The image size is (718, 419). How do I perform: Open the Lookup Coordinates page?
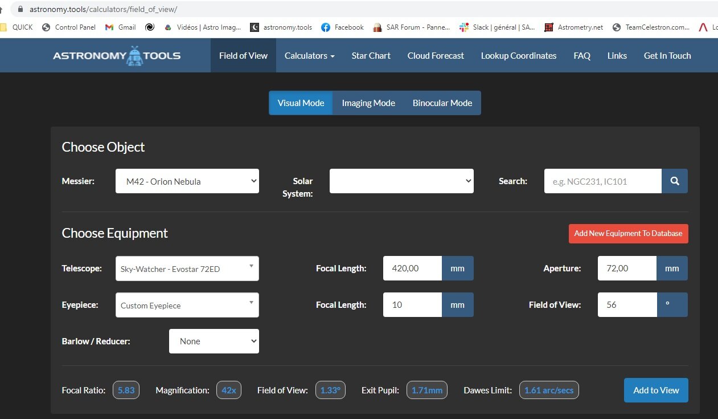point(519,55)
